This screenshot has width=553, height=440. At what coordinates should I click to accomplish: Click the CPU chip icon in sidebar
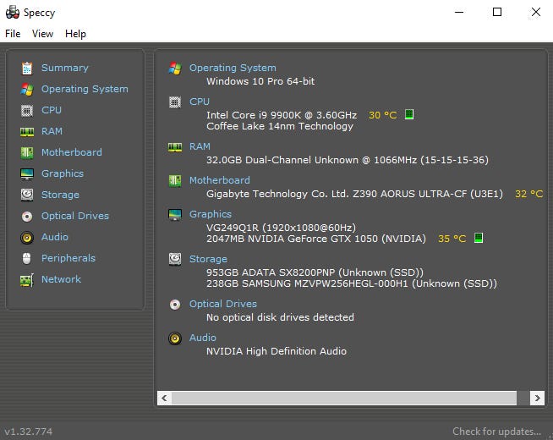tap(26, 110)
